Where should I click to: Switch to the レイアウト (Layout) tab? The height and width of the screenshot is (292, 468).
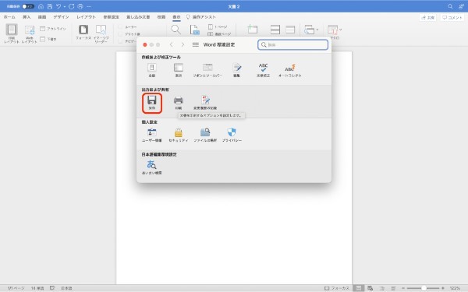pyautogui.click(x=86, y=17)
